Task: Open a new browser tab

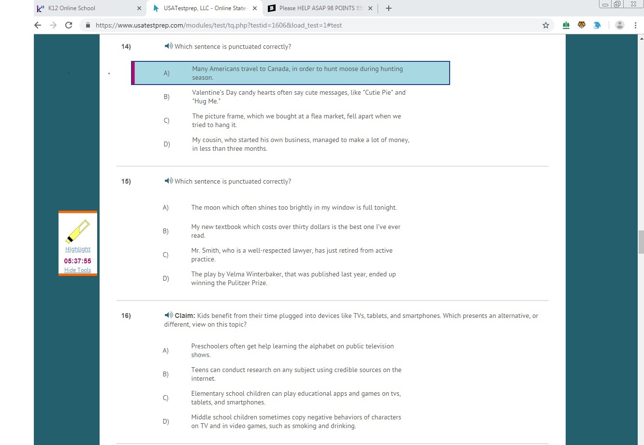Action: tap(389, 8)
